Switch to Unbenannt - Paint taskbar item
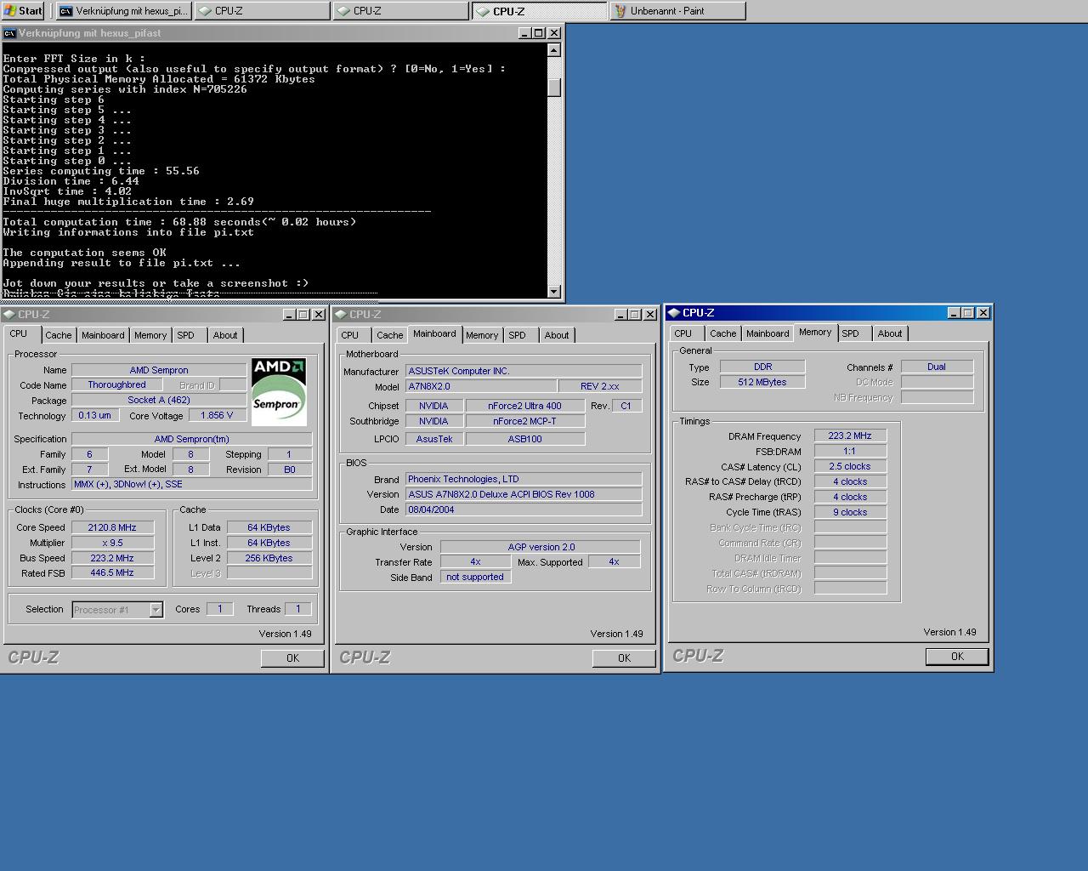 678,10
